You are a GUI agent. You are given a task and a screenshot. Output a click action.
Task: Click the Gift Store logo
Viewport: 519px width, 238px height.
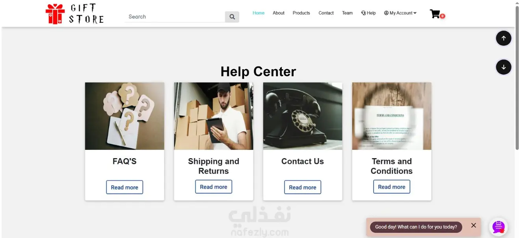coord(75,14)
